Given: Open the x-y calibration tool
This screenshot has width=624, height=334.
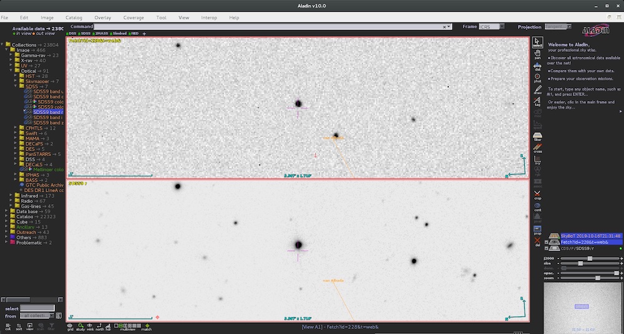Looking at the screenshot, I should point(537,160).
